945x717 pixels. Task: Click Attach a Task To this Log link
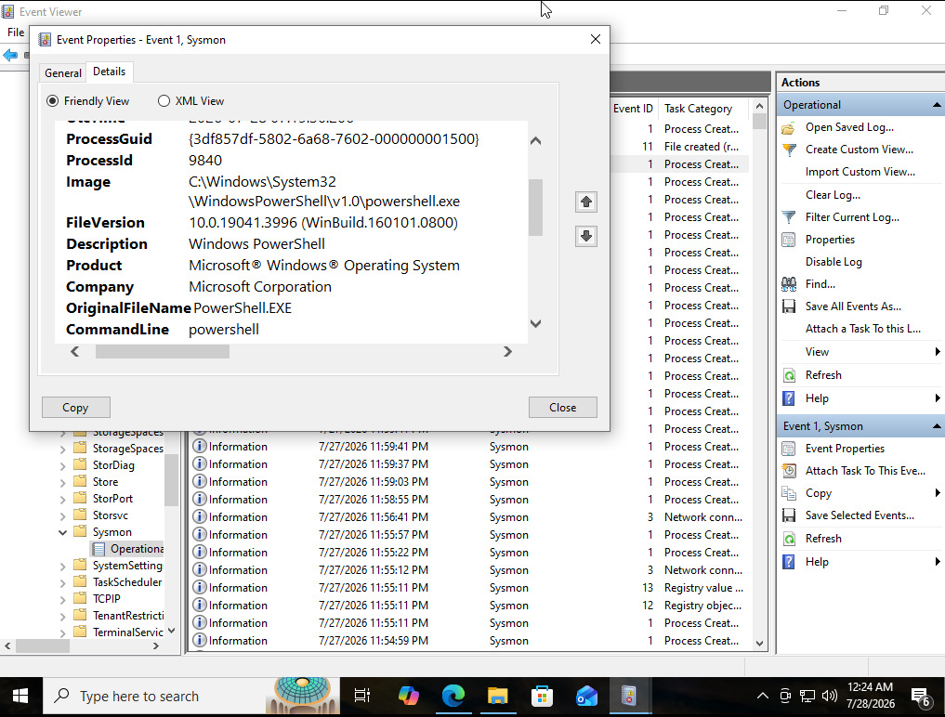click(x=863, y=329)
